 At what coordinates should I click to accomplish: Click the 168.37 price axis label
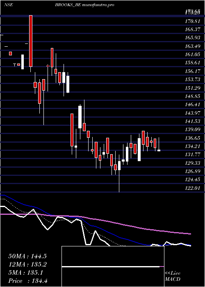[192, 30]
